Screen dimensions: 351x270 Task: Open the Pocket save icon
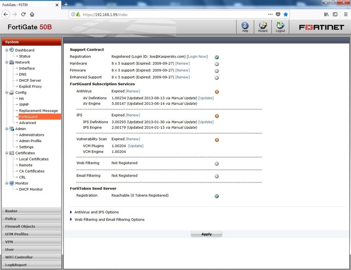278,14
